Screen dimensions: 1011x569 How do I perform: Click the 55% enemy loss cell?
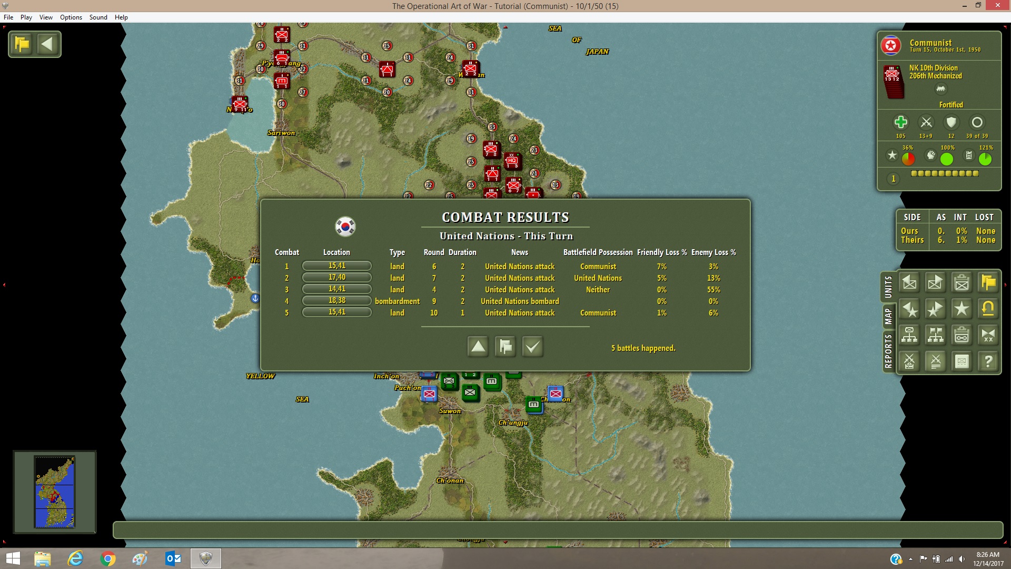coord(713,290)
